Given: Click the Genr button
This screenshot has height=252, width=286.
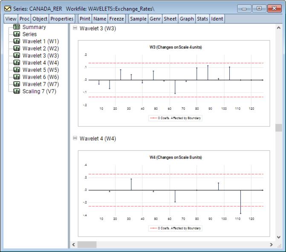Looking at the screenshot, I should (154, 19).
